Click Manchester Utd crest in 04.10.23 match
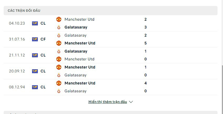The width and height of the screenshot is (223, 114). tap(59, 19)
